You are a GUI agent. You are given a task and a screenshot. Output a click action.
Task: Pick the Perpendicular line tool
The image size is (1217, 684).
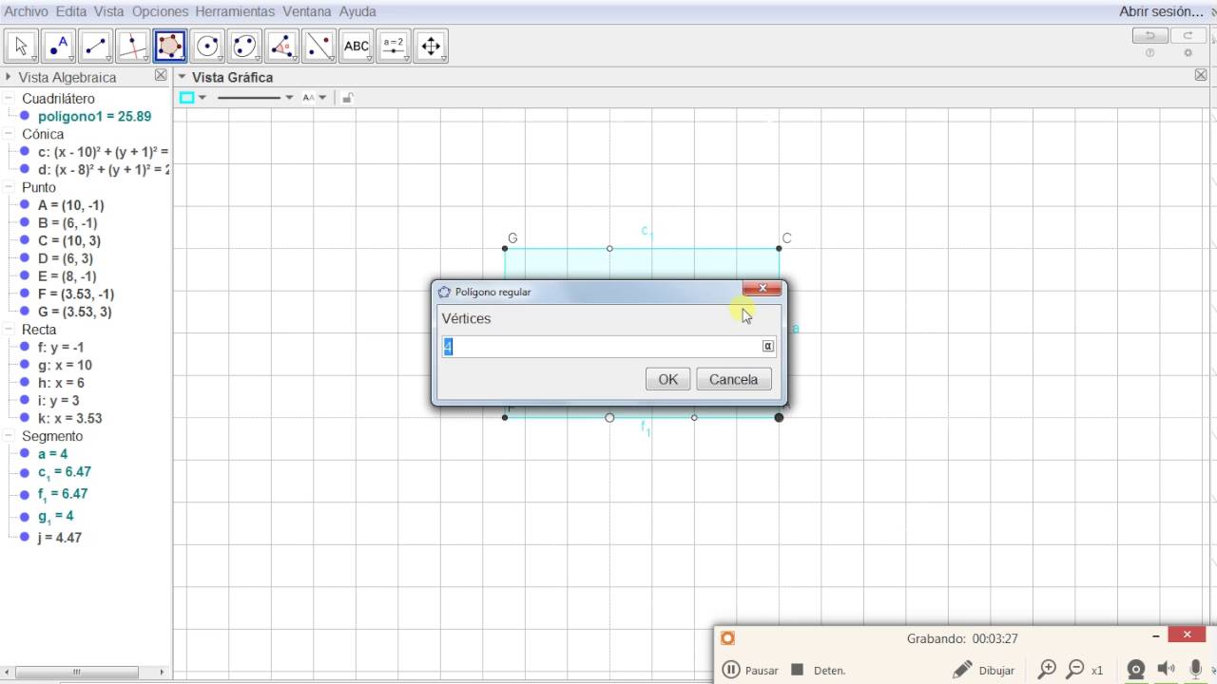click(x=133, y=46)
